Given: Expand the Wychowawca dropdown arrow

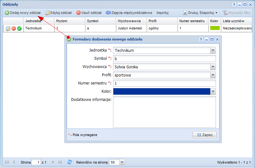Looking at the screenshot, I should point(213,67).
